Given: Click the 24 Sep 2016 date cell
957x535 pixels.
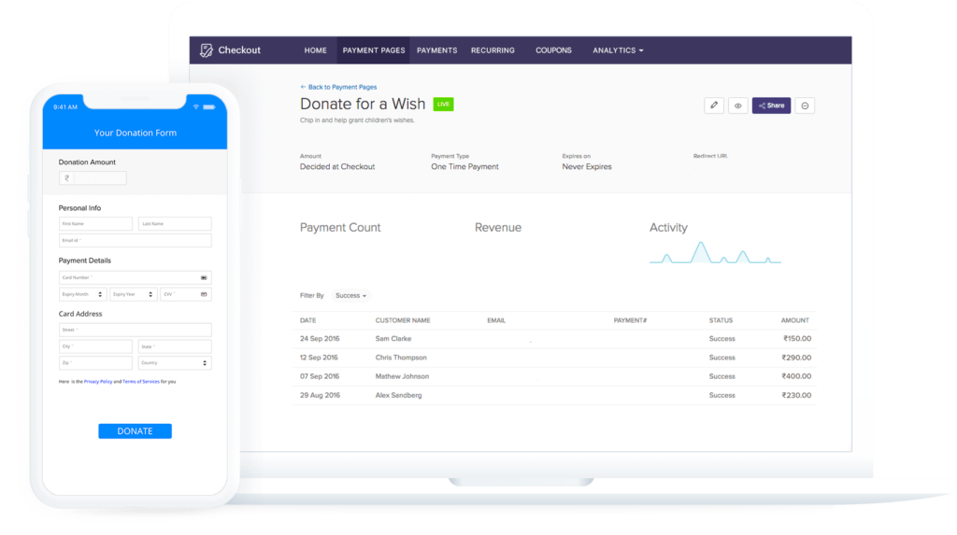Looking at the screenshot, I should pyautogui.click(x=320, y=339).
